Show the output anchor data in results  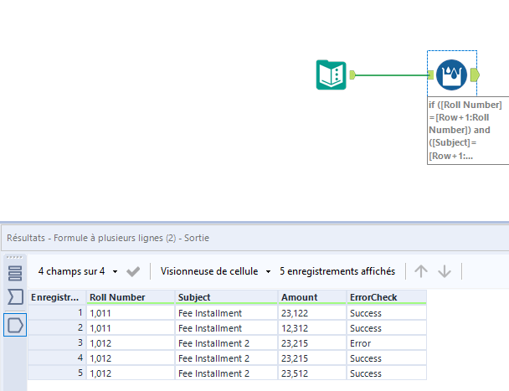pyautogui.click(x=15, y=324)
